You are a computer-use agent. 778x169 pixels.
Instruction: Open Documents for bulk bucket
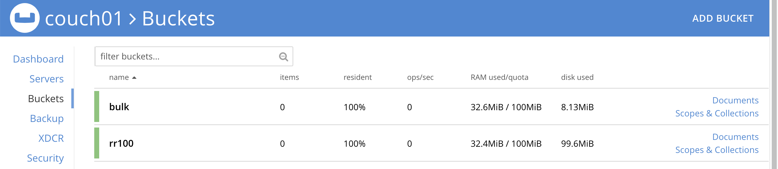click(x=735, y=100)
